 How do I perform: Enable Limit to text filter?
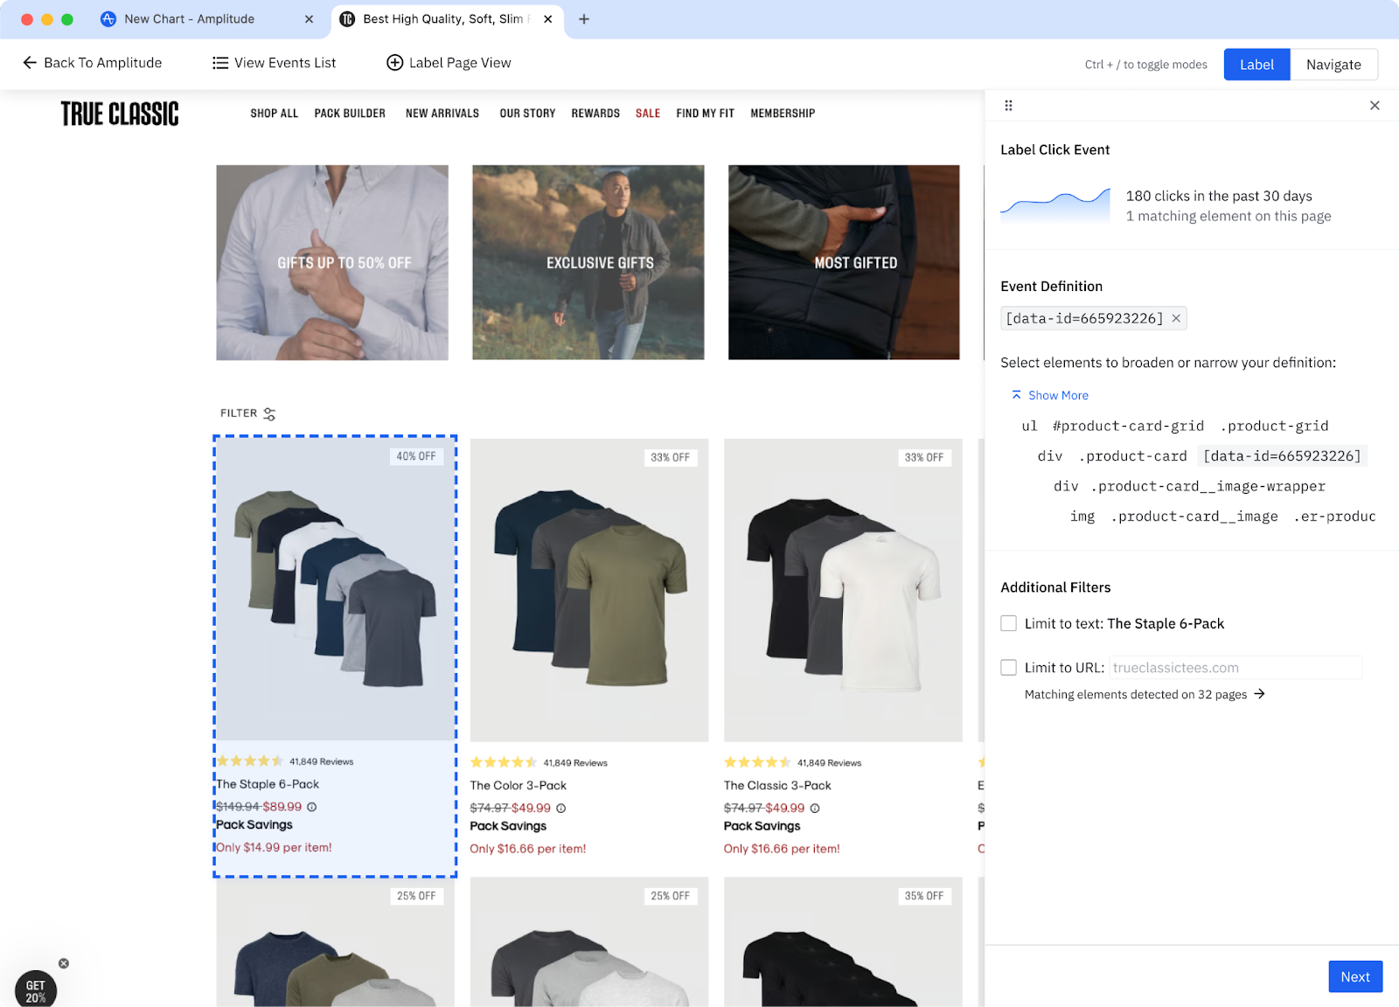tap(1008, 623)
